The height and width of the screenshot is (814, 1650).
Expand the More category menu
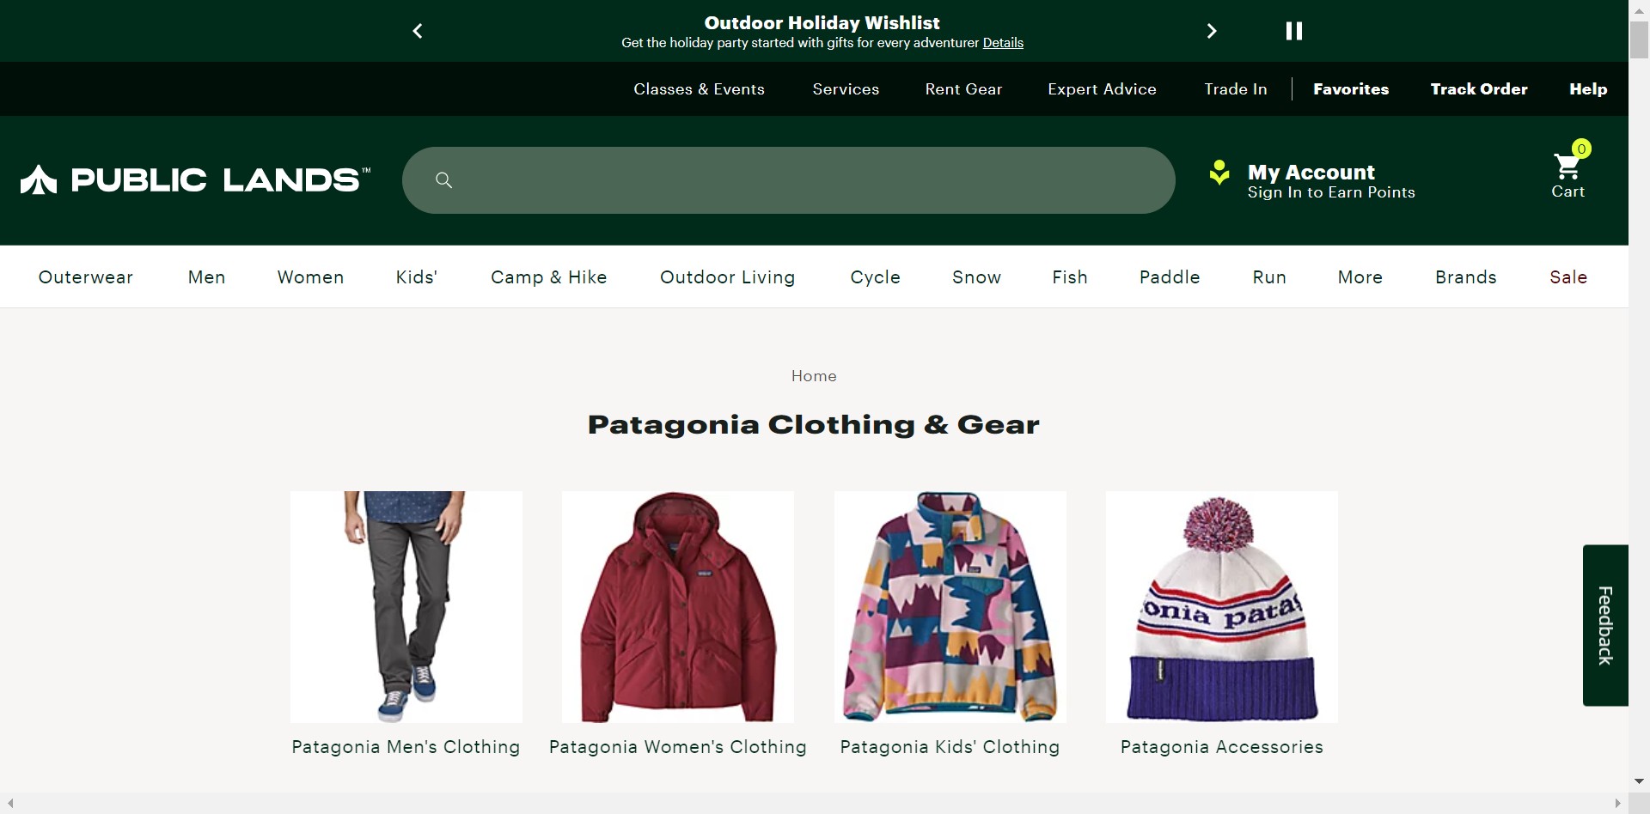tap(1360, 277)
